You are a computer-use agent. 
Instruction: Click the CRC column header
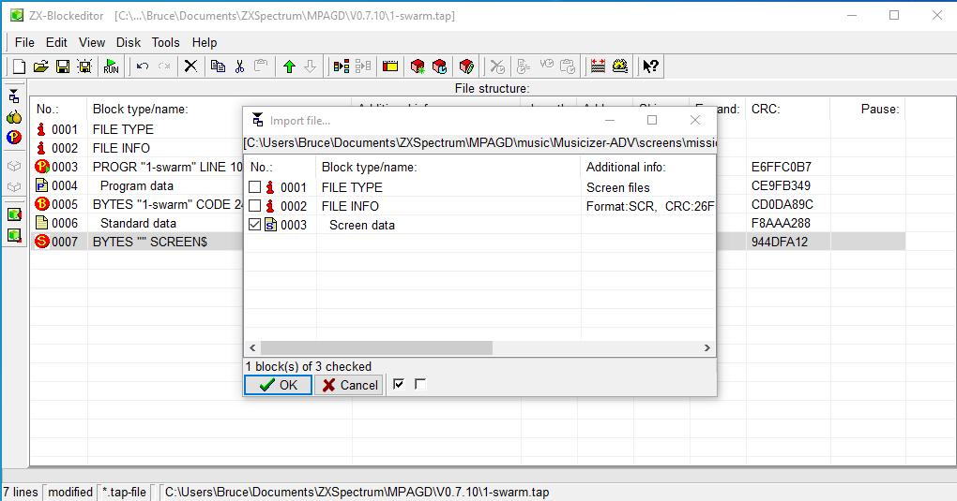[x=766, y=110]
